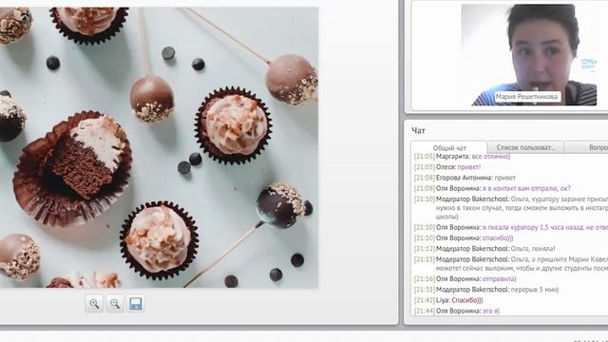Click the cupcakes and cake pops slide image

tap(159, 147)
